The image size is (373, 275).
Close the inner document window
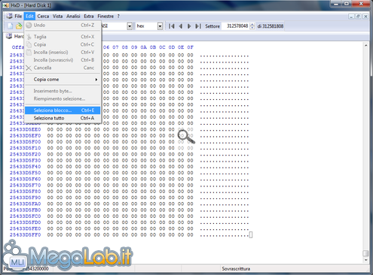tap(365, 17)
